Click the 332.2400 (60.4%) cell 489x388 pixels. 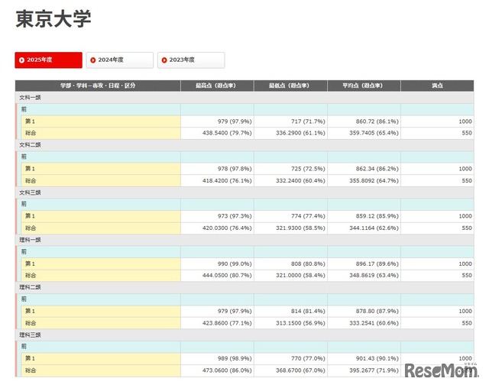290,181
